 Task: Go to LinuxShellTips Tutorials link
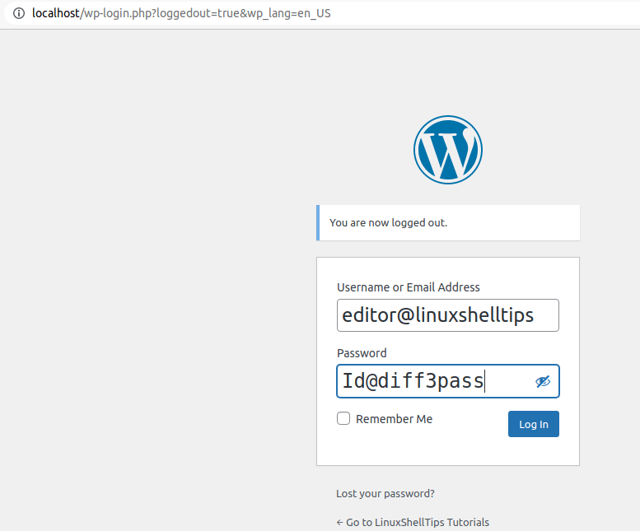[x=413, y=523]
